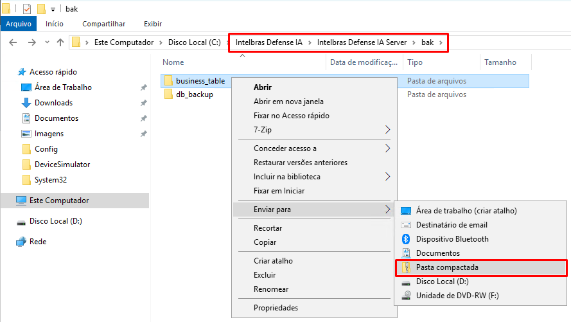Sort by the Tipo column header
This screenshot has width=571, height=322.
[415, 62]
